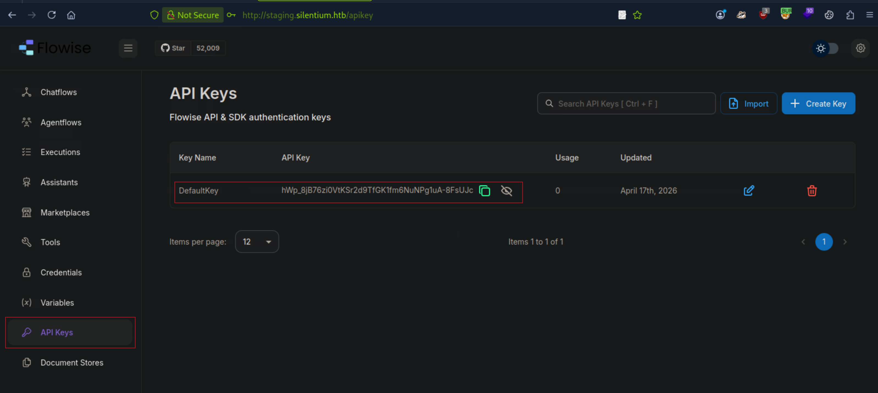
Task: Copy the DefaultKey API key
Action: pyautogui.click(x=484, y=190)
